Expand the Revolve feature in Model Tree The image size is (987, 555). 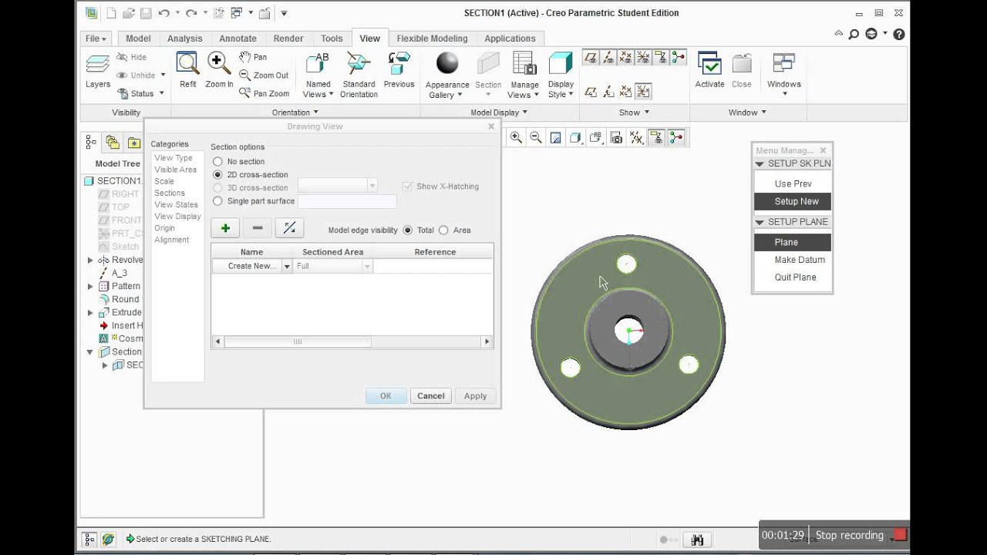tap(90, 261)
